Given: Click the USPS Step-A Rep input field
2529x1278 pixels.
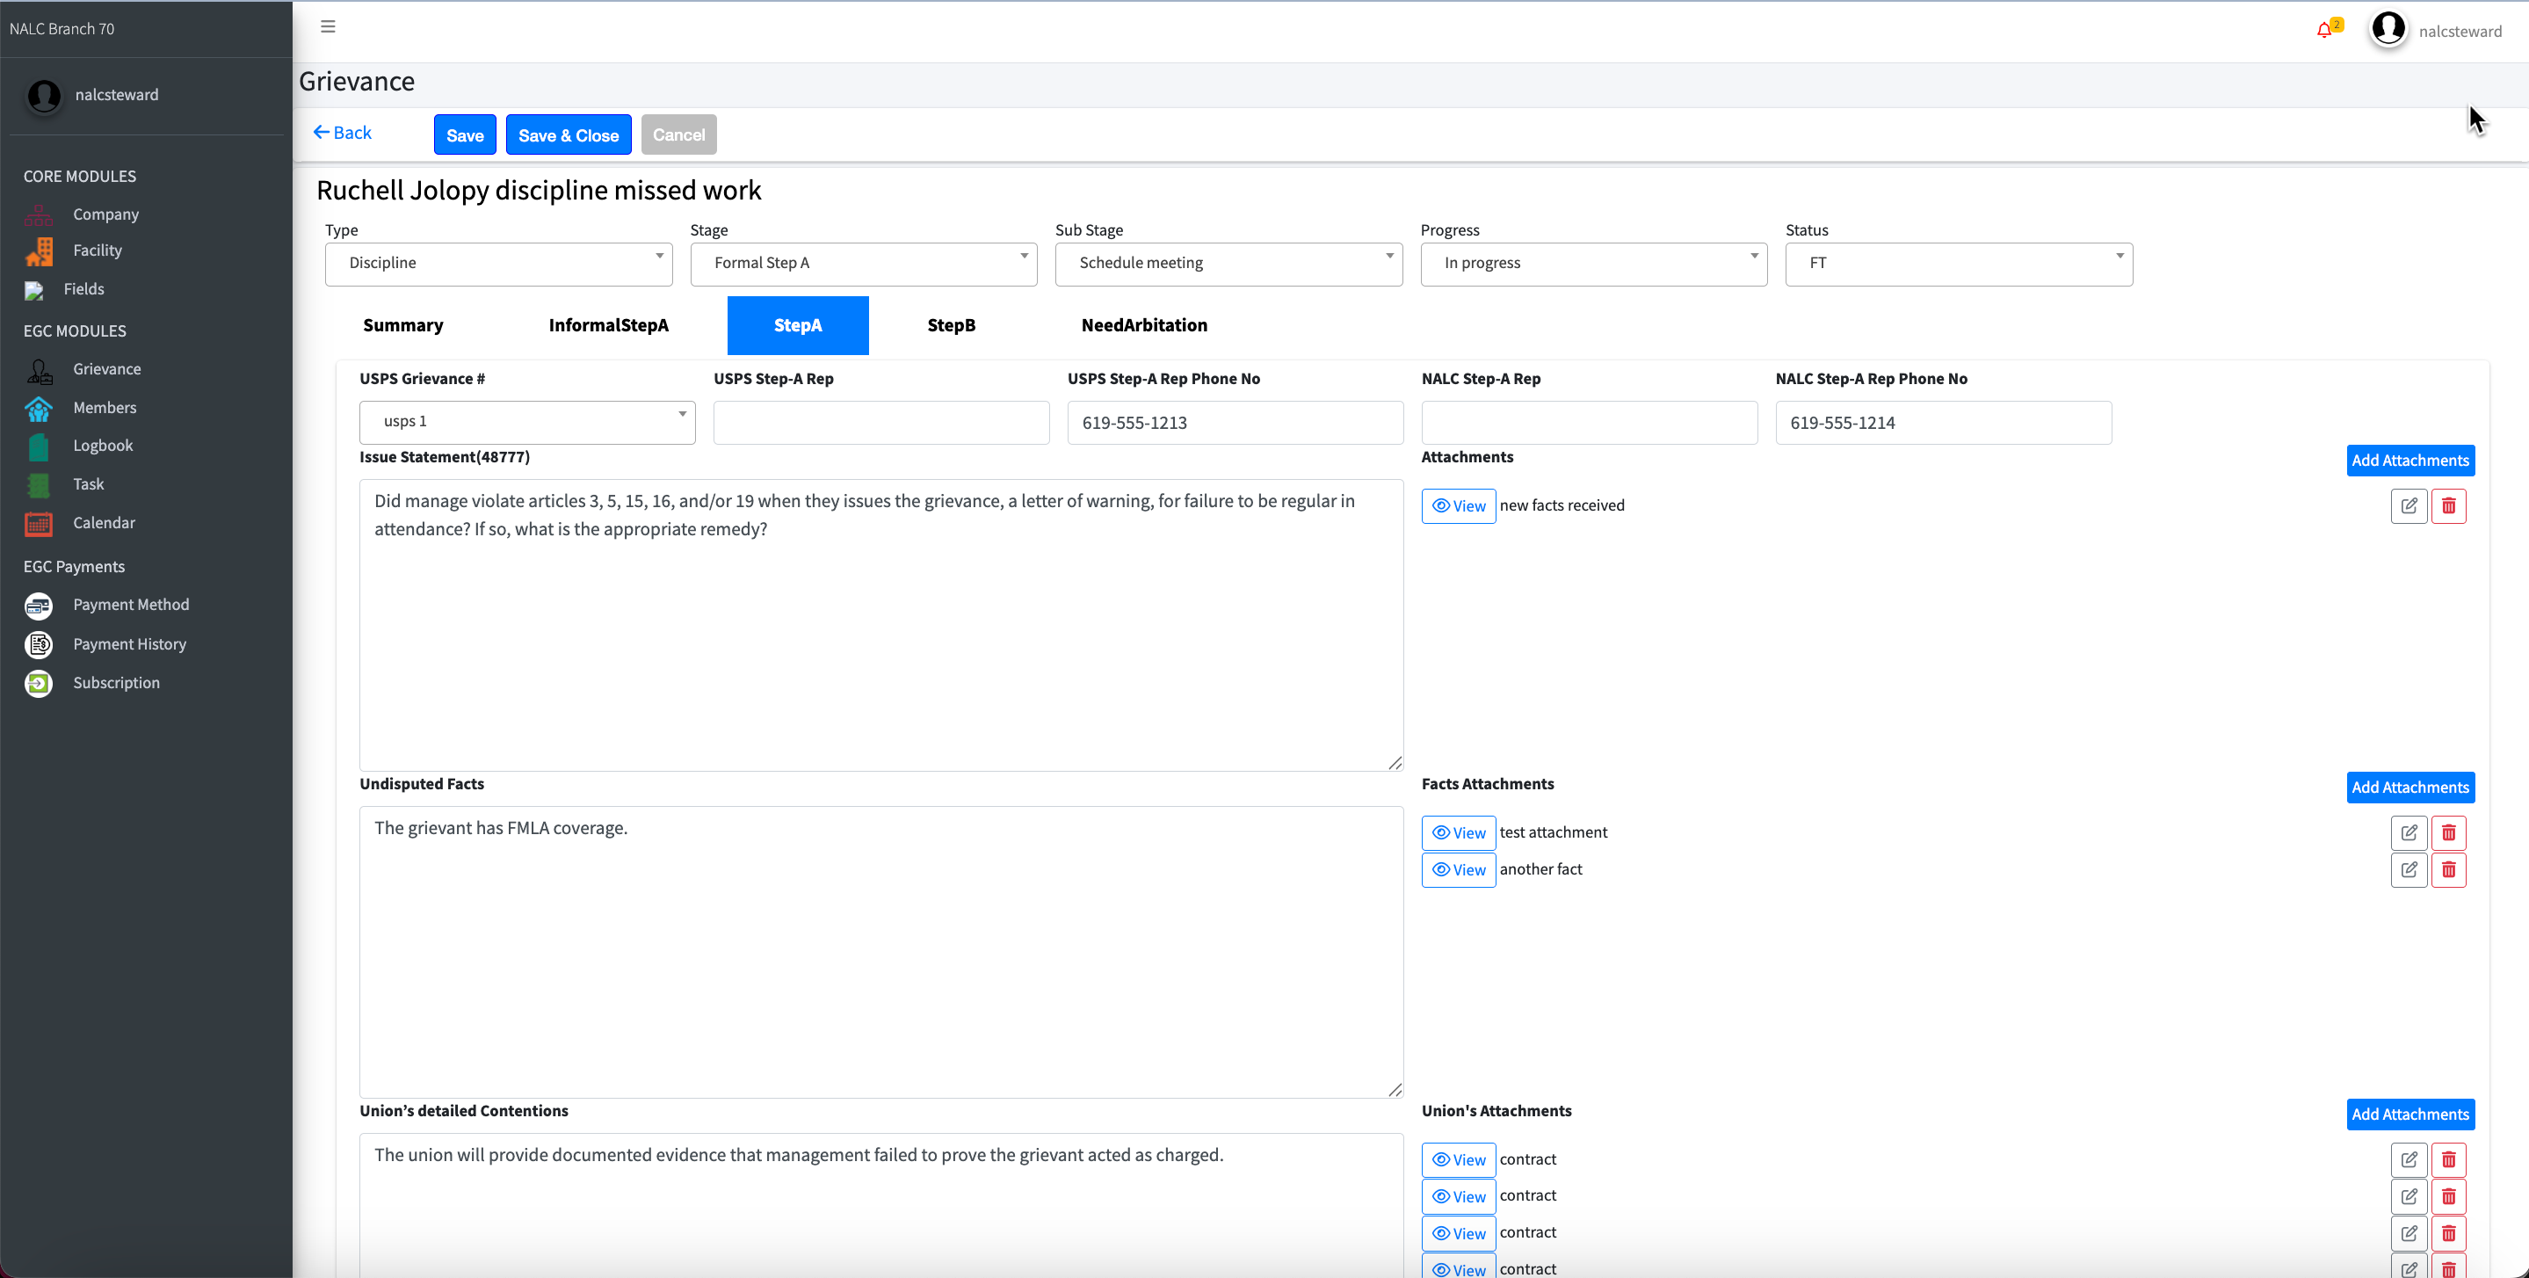Looking at the screenshot, I should [x=880, y=423].
